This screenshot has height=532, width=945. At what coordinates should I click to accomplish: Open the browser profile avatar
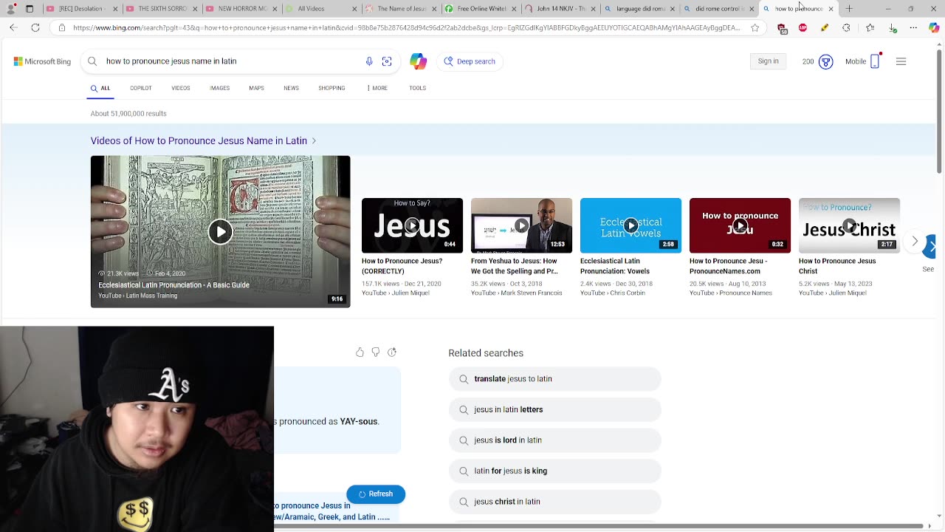tap(9, 9)
